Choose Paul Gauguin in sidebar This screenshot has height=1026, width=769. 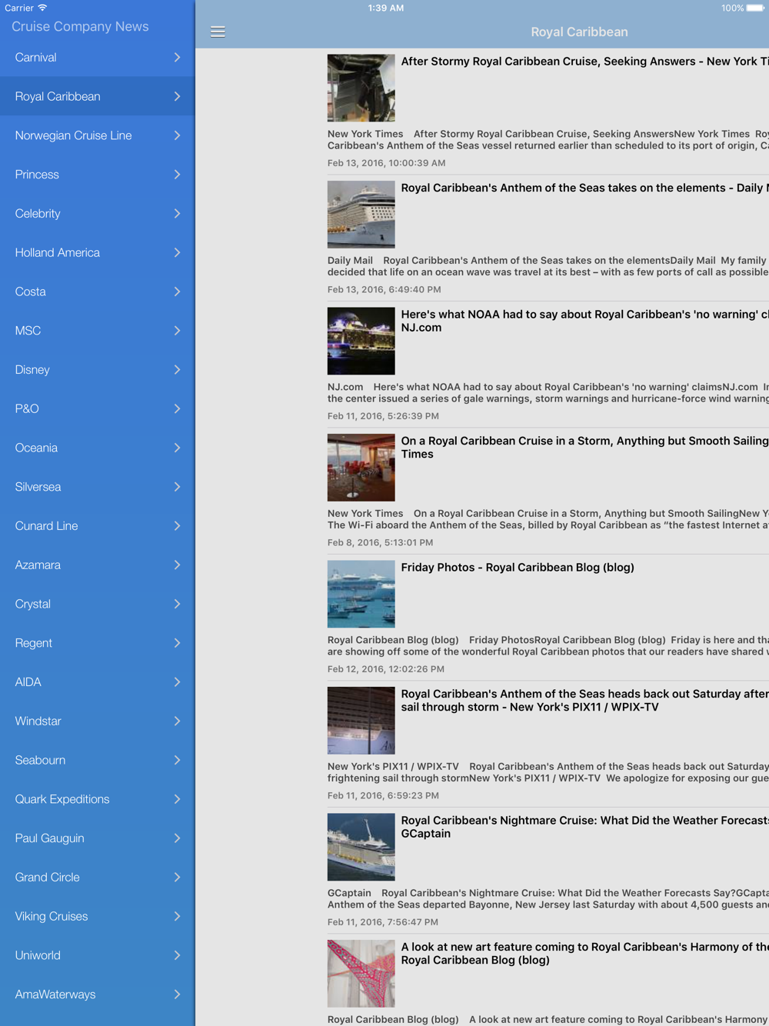point(98,838)
